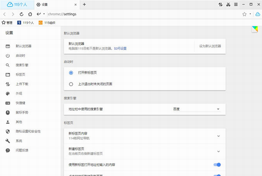Viewport: 262px width, 176px height.
Task: Bookmark this page with the star icon
Action: (x=245, y=14)
